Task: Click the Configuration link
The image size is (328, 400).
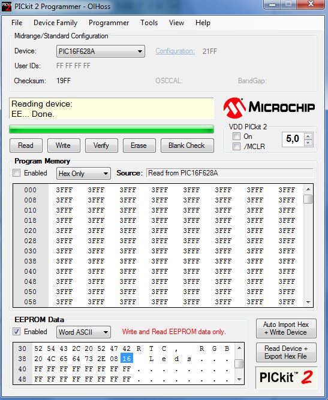Action: point(175,51)
